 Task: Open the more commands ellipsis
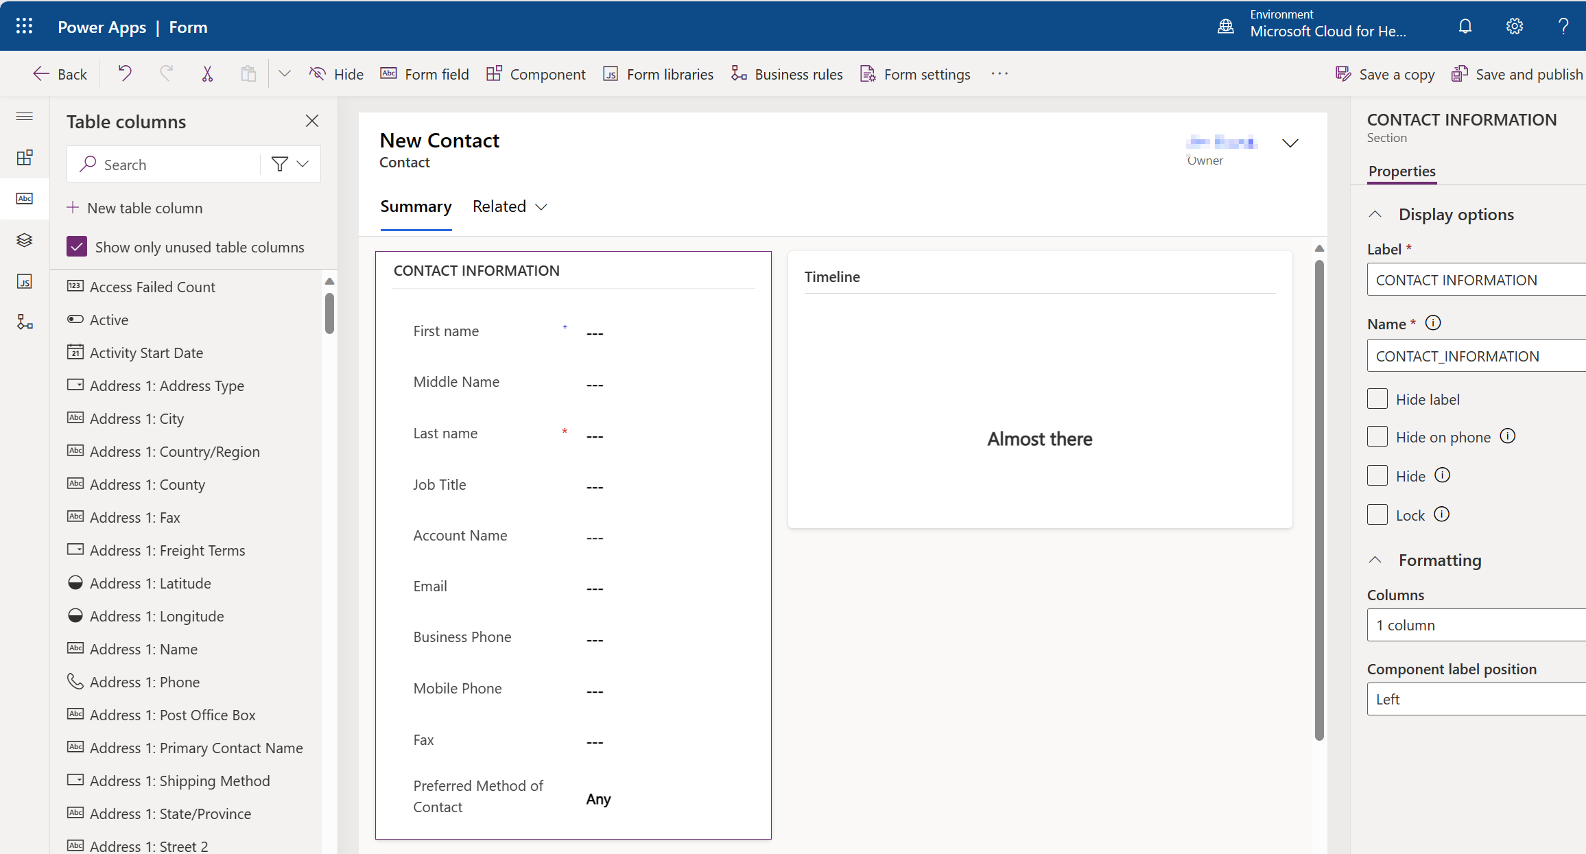[999, 73]
